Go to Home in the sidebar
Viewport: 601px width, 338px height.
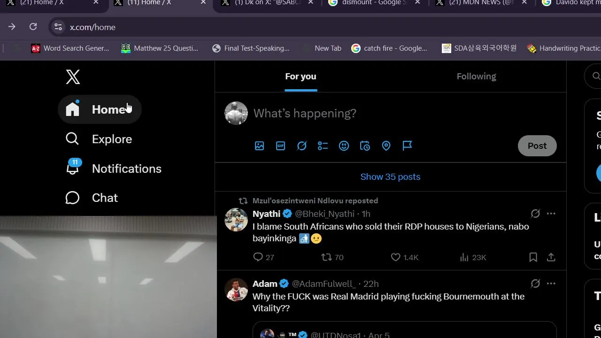100,109
